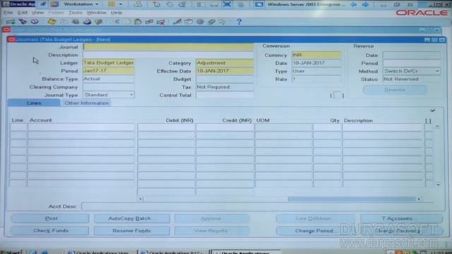452x254 pixels.
Task: Open the Edit menu
Action: 23,13
